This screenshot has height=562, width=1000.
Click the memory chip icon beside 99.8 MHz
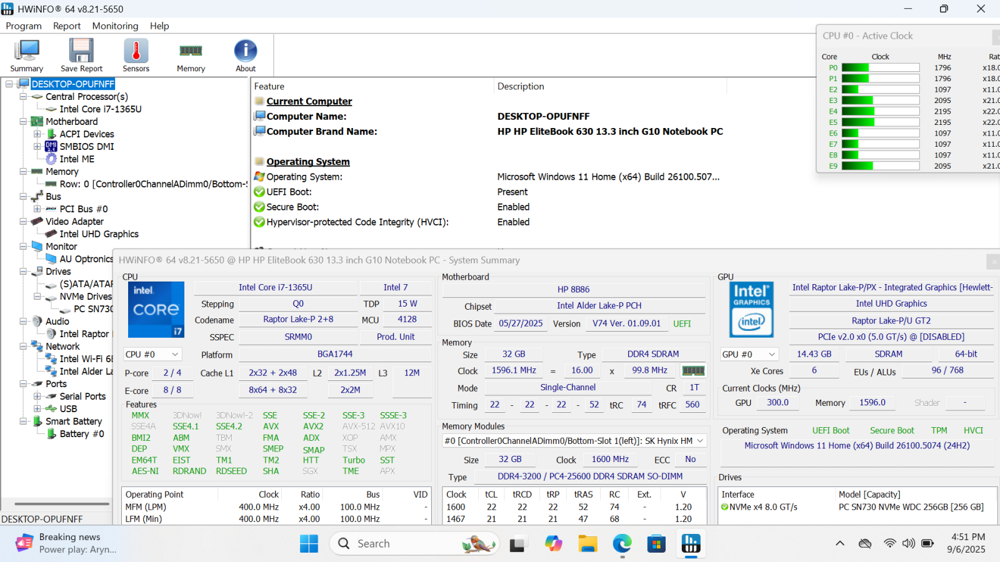click(x=693, y=370)
